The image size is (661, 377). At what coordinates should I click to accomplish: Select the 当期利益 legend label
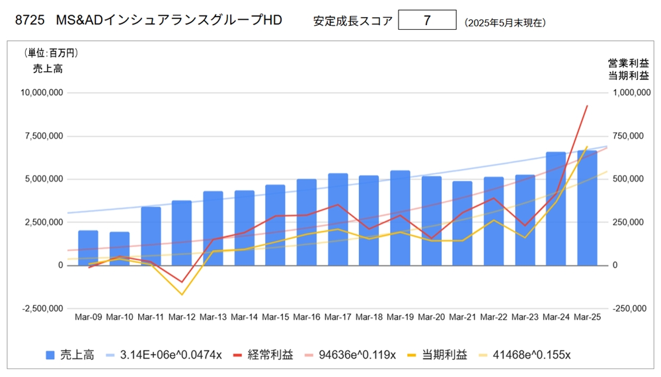pos(444,355)
